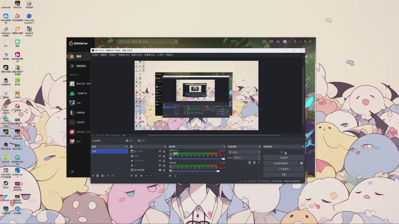Image resolution: width=399 pixels, height=224 pixels.
Task: Open 麦克风/Aux channel options dots menu
Action: (171, 154)
